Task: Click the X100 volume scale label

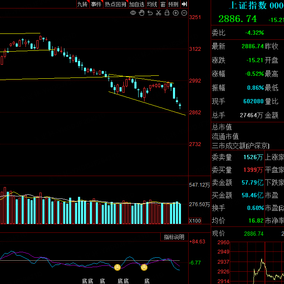Action: 195,221
